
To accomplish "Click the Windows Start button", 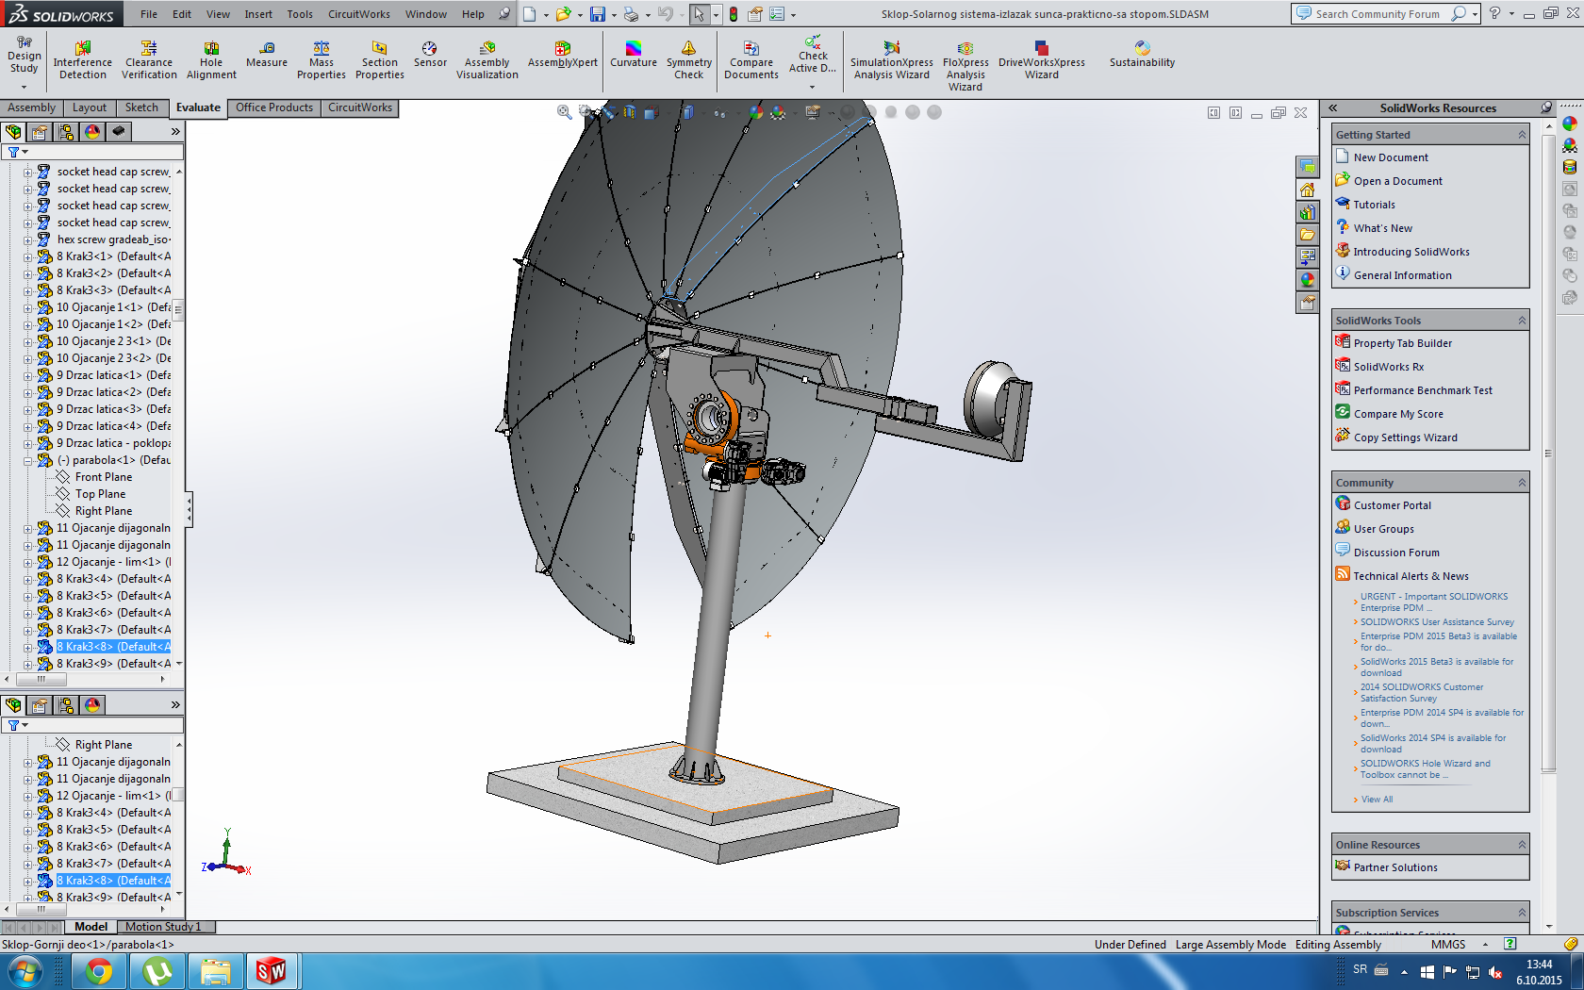I will 25,971.
